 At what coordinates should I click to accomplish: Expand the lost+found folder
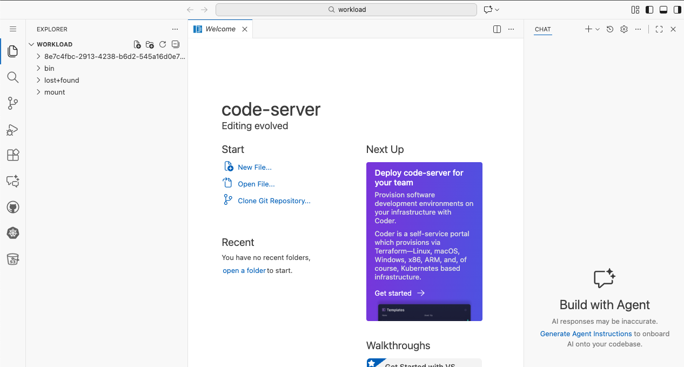(38, 80)
